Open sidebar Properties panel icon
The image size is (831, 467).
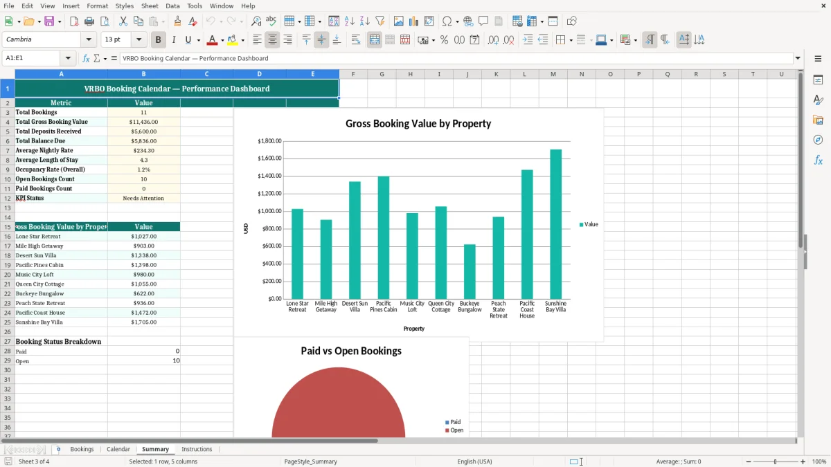coord(818,80)
